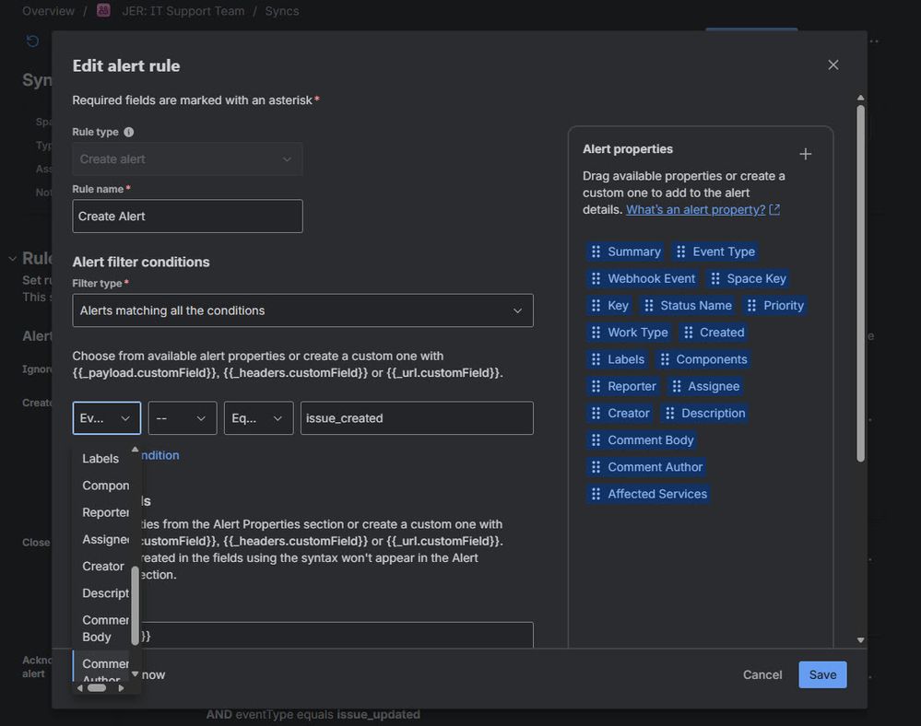This screenshot has width=921, height=726.
Task: Click dropdown list scroll up arrow
Action: click(136, 450)
